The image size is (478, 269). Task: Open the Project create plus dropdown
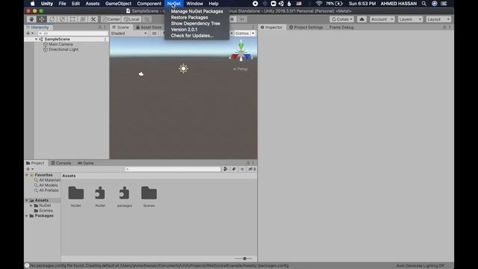pyautogui.click(x=30, y=169)
